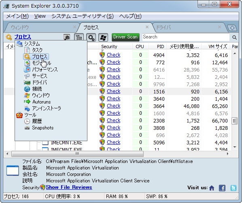Click the horizontal scrollbar right arrow
The height and width of the screenshot is (203, 242).
click(228, 154)
